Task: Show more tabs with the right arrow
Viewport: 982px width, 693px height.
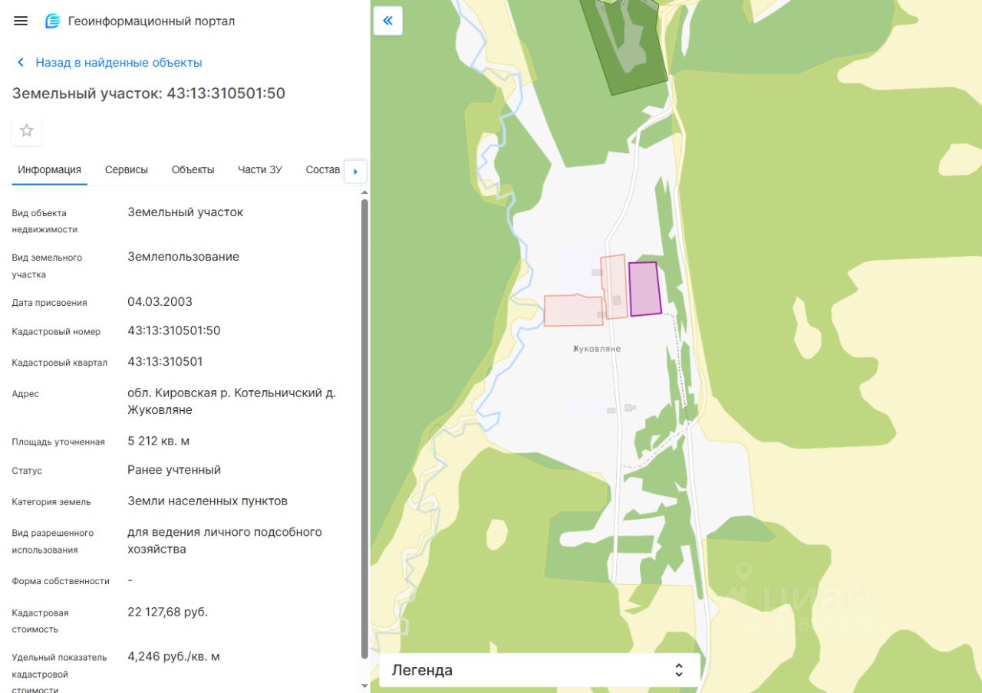Action: pyautogui.click(x=356, y=171)
